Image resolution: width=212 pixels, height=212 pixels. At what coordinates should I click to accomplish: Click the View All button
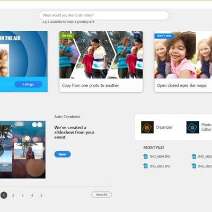click(102, 195)
